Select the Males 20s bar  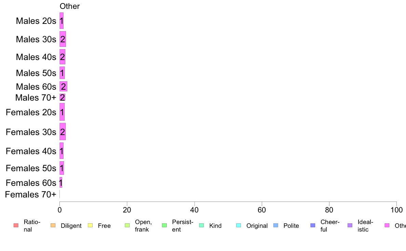click(x=62, y=21)
